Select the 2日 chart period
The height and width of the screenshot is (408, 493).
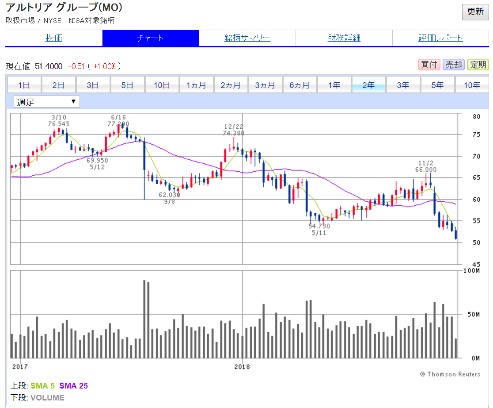pos(58,85)
